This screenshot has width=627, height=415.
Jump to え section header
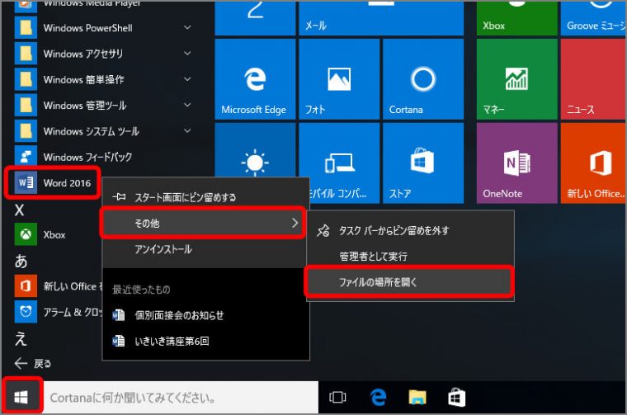coord(21,338)
